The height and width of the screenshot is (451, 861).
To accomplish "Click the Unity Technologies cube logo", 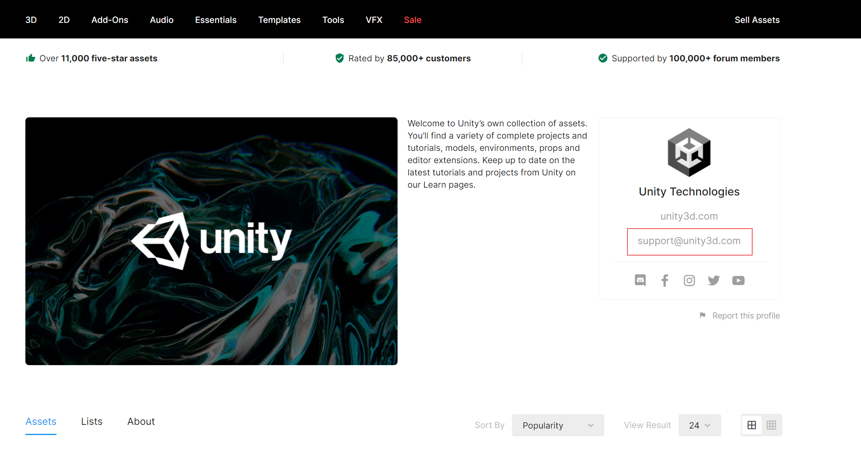I will click(689, 153).
